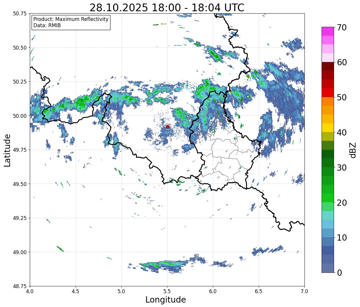Click the latitude tick label '49.75'
Image resolution: width=360 pixels, height=307 pixels.
click(20, 150)
